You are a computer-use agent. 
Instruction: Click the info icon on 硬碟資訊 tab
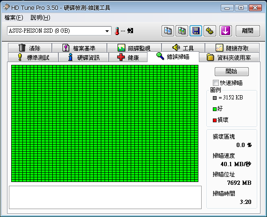click(70, 57)
